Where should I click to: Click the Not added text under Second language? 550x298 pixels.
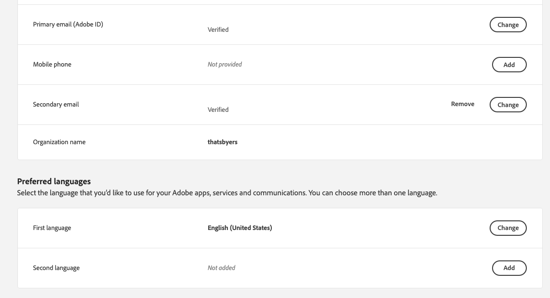pos(221,268)
